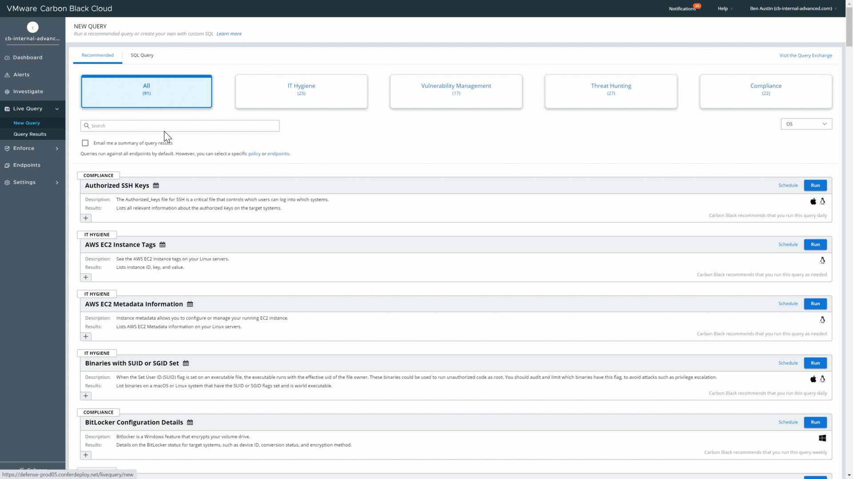Click the endpoints link in query note
This screenshot has width=853, height=479.
coord(278,154)
